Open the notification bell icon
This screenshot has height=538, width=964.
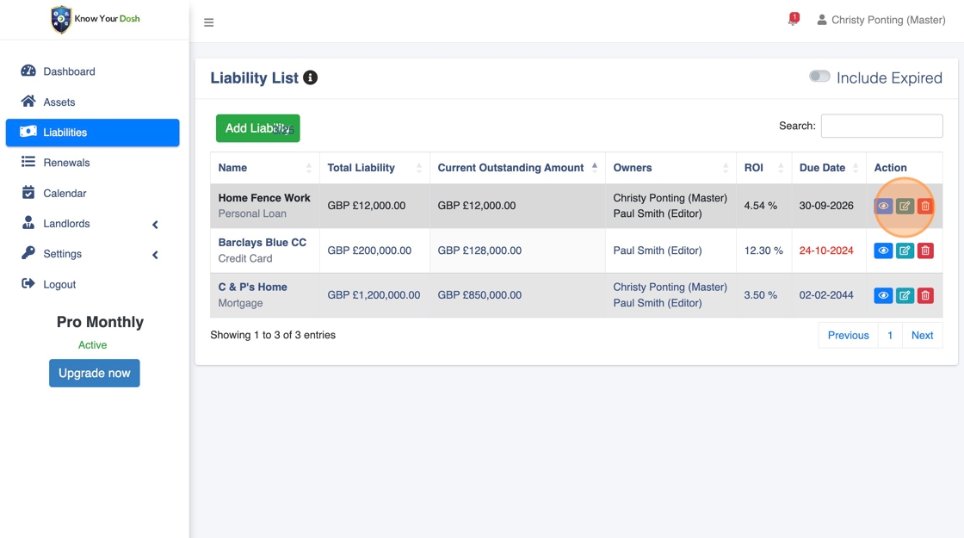[793, 20]
